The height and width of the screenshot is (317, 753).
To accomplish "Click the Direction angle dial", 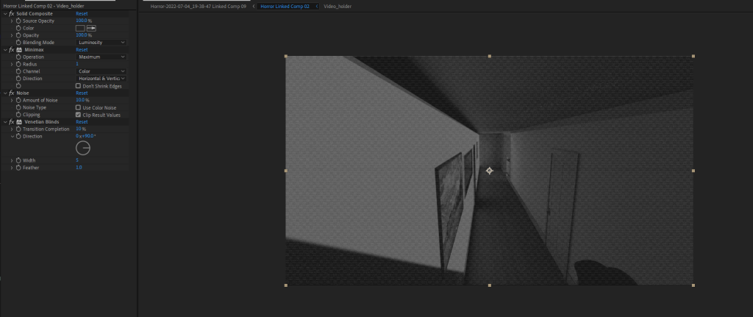I will [x=83, y=149].
